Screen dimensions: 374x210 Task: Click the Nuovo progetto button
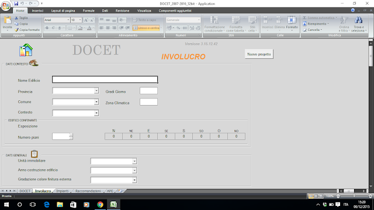coord(259,54)
